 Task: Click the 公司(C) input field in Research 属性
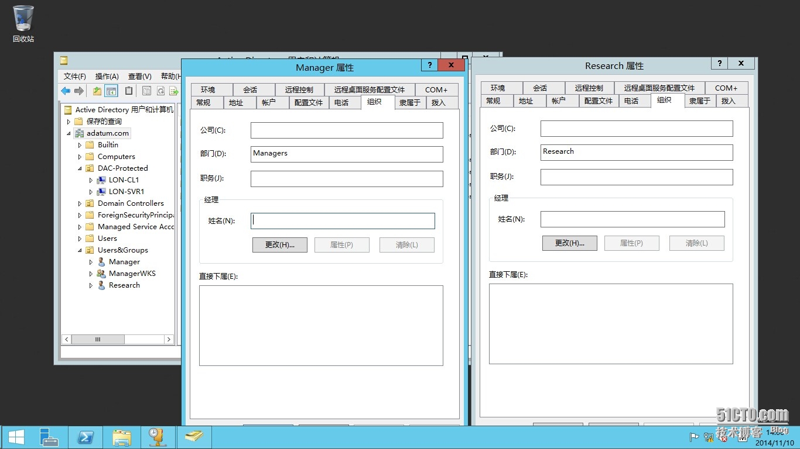click(636, 128)
